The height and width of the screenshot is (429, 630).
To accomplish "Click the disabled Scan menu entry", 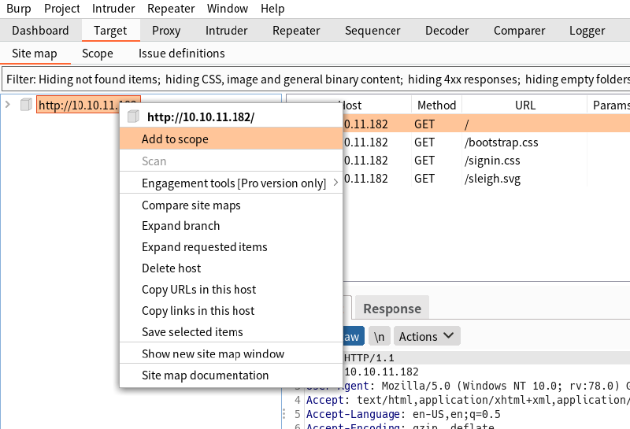I will (231, 161).
